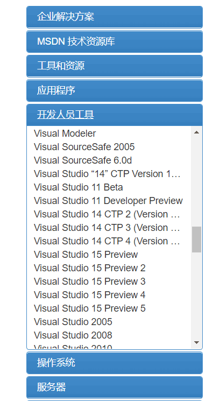
Task: Open Visual Studio "14" CTP Version 1 entry
Action: pos(108,174)
